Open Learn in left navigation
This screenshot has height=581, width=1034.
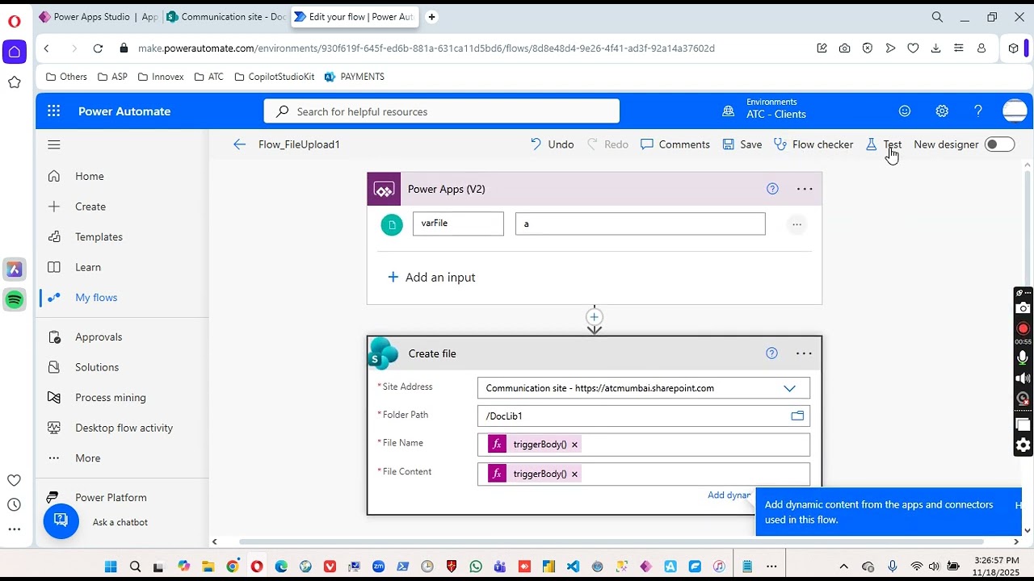[88, 267]
